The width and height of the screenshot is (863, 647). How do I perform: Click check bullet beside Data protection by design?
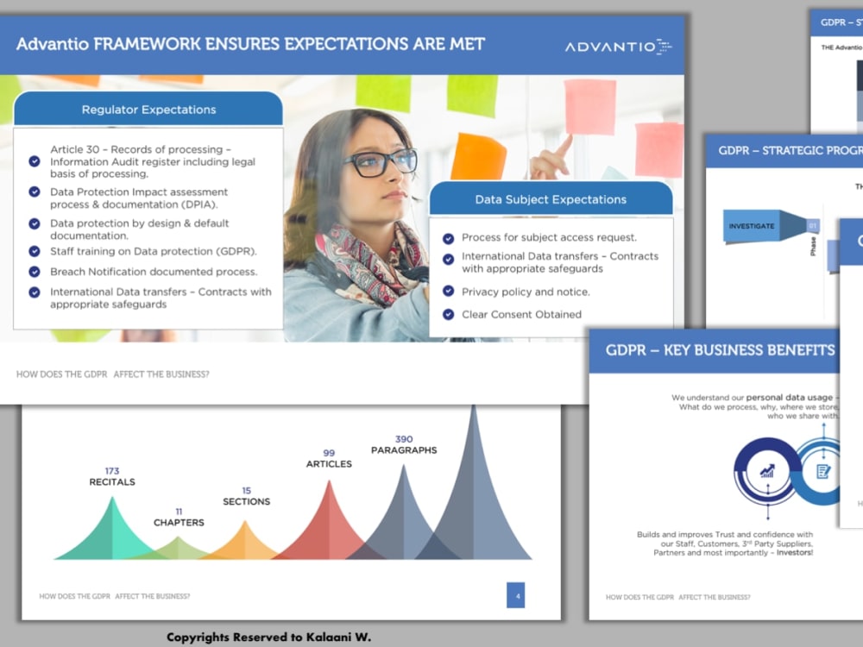point(35,223)
